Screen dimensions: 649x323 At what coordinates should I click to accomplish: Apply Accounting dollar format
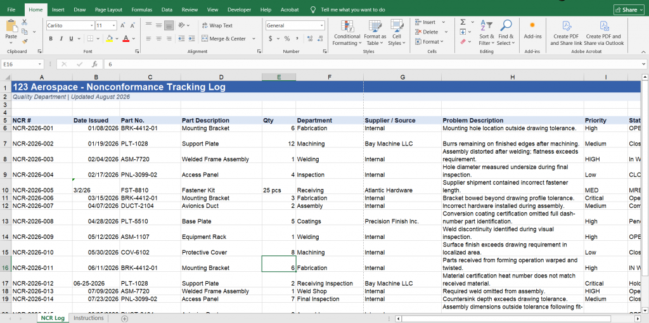point(271,39)
